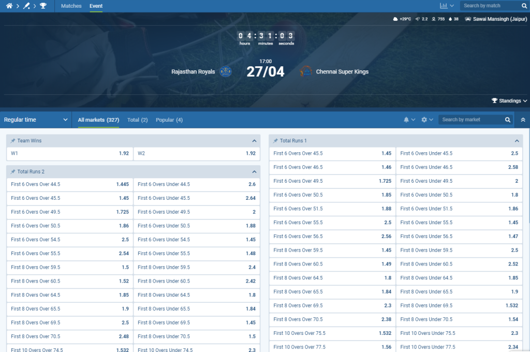This screenshot has width=530, height=352.
Task: Click the Standings trophy icon
Action: (494, 101)
